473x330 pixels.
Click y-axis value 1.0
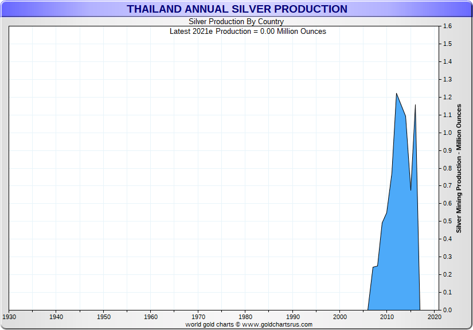coord(447,133)
